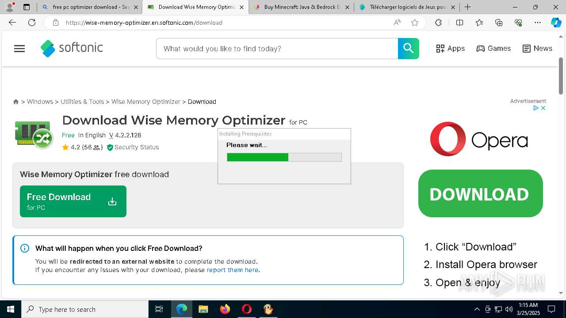
Task: Open the tab actions menu
Action: pyautogui.click(x=27, y=7)
